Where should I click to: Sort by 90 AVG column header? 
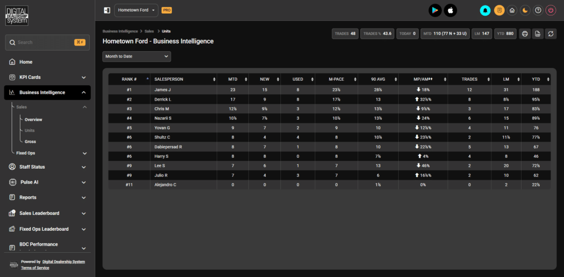click(378, 79)
